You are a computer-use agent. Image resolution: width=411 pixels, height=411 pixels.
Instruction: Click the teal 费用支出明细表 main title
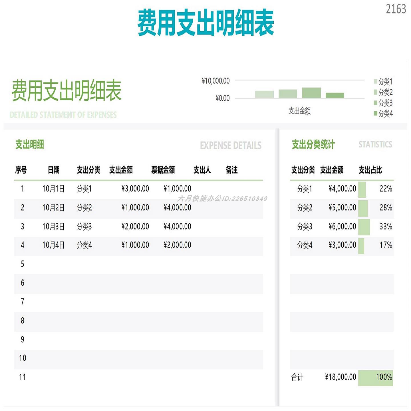point(205,23)
